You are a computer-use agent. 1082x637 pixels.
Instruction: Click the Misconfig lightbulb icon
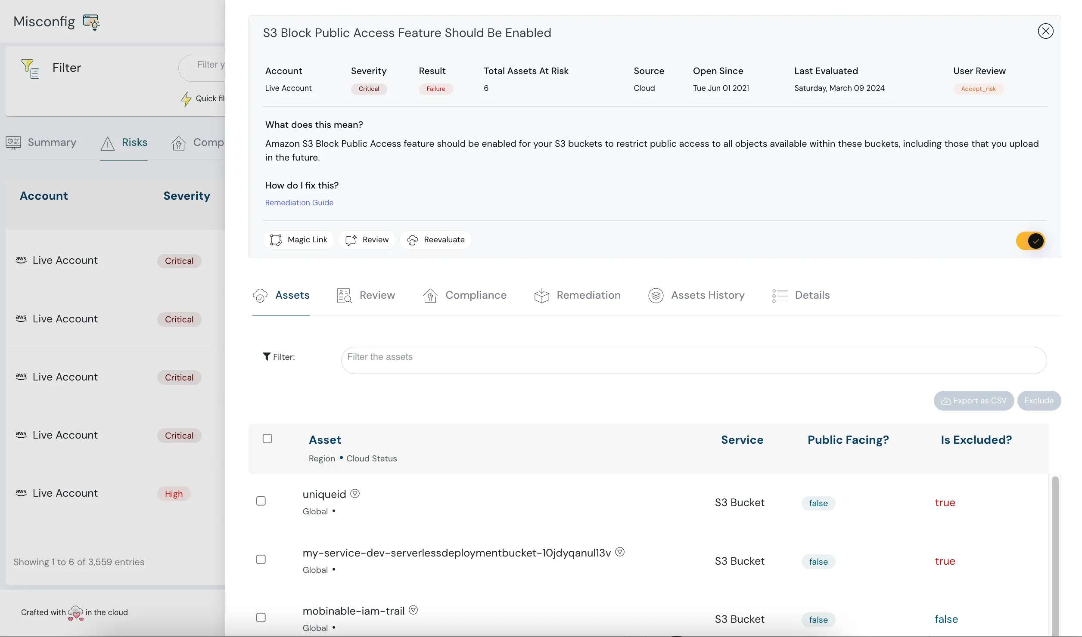pos(91,22)
